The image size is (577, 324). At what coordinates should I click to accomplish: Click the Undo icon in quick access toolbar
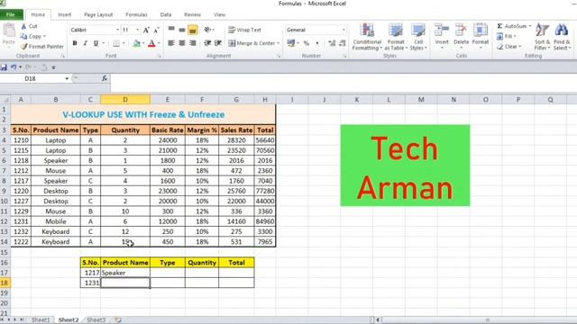pyautogui.click(x=14, y=67)
